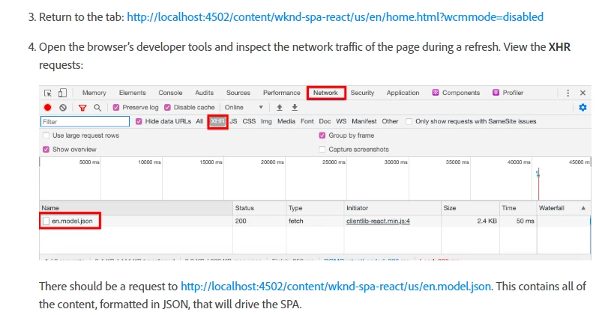
Task: Click the Components tab React icon
Action: [436, 92]
